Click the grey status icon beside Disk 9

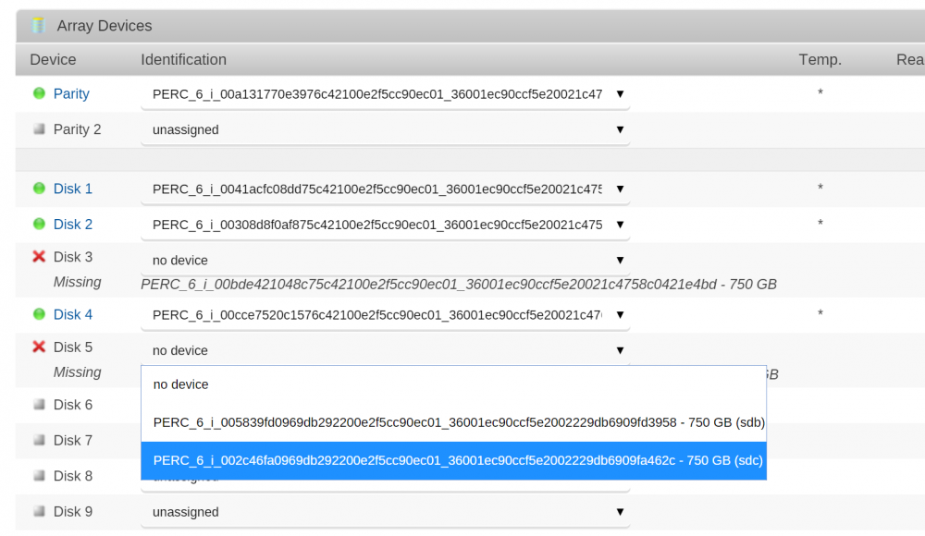click(x=39, y=511)
